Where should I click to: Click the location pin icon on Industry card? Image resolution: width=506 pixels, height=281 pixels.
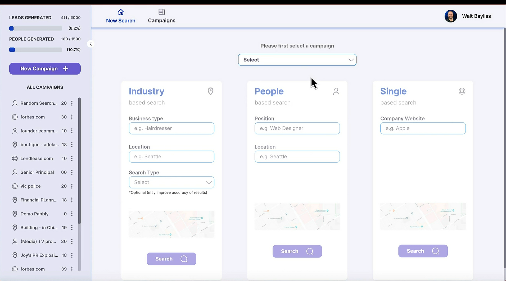(x=210, y=91)
